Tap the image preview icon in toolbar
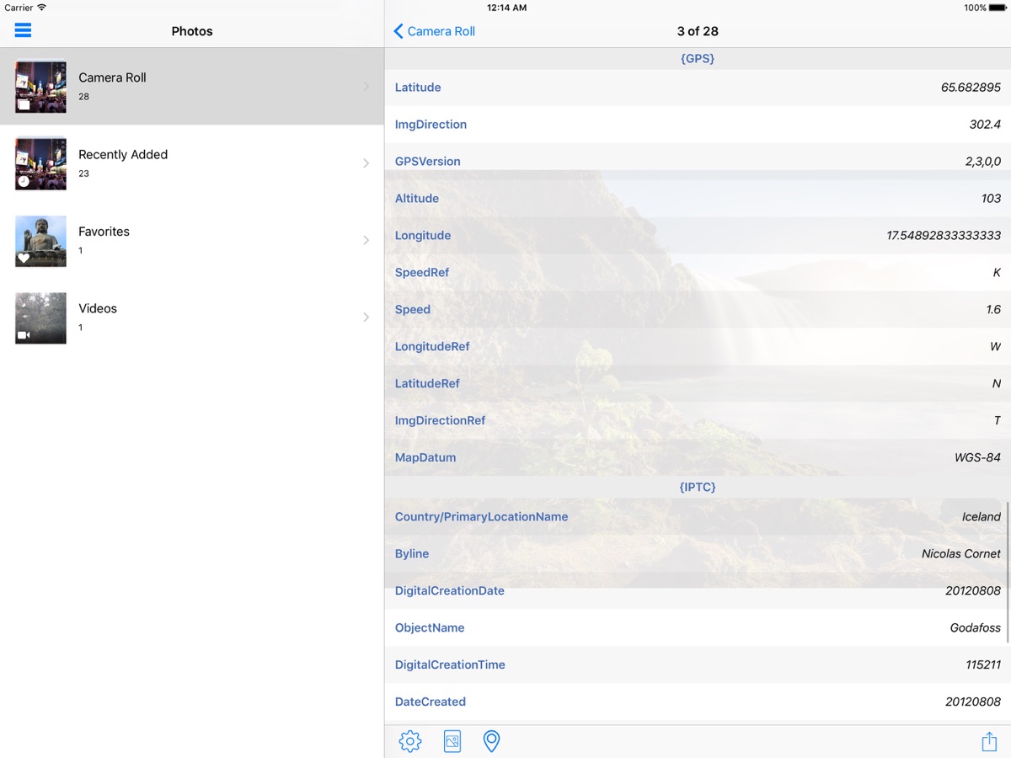This screenshot has height=758, width=1011. click(452, 741)
